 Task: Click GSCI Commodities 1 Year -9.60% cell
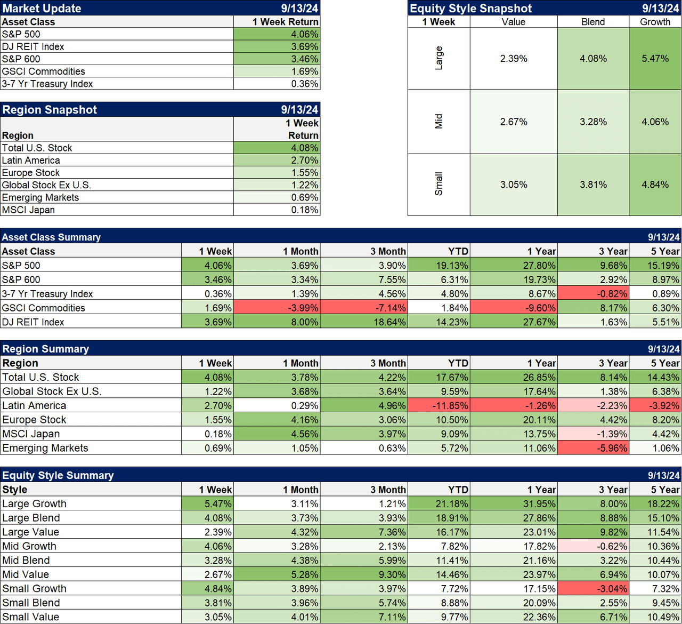[514, 308]
